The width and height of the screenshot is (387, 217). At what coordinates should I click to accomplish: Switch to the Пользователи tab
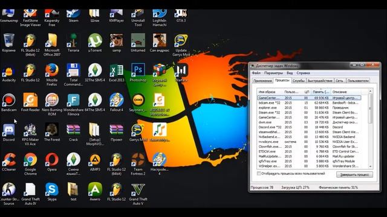tap(358, 81)
